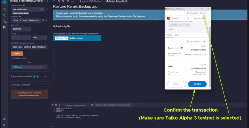
Task: Open the web3 version 1.5.2 link
Action: tap(64, 108)
